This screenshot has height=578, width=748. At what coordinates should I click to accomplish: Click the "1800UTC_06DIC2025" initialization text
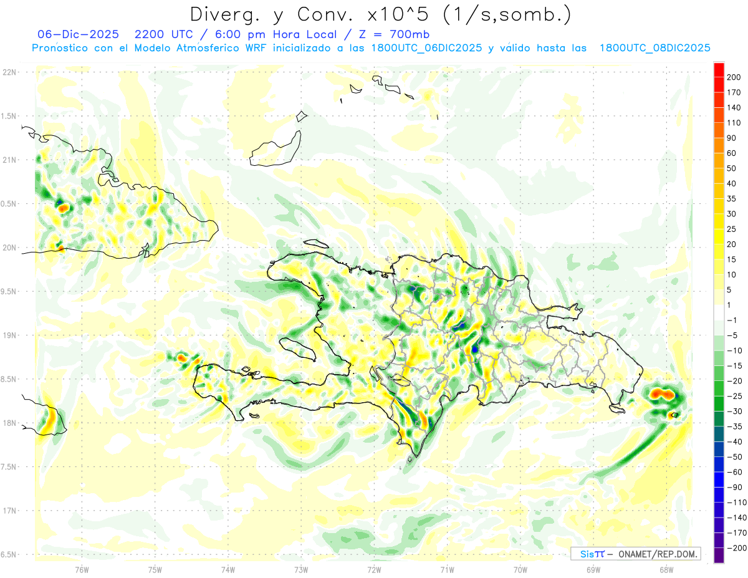[426, 48]
